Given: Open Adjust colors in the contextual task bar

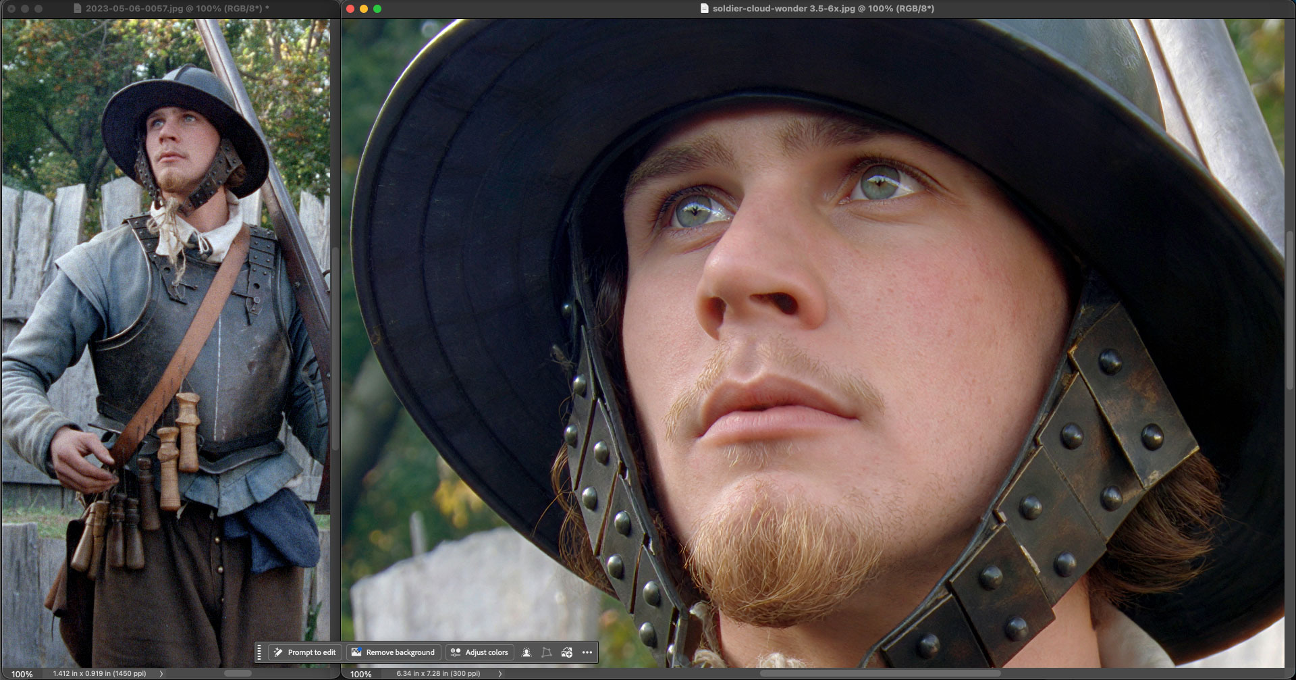Looking at the screenshot, I should (x=480, y=652).
